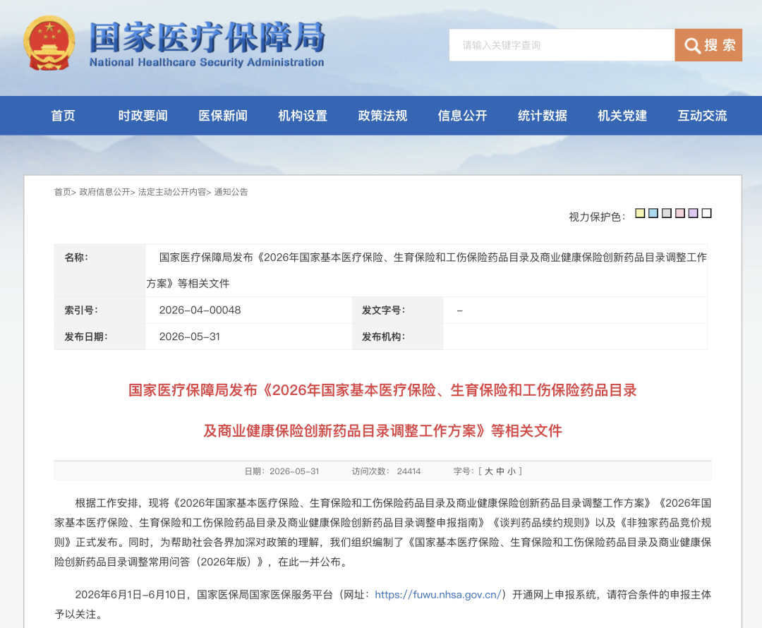This screenshot has height=628, width=762.
Task: Open the 政策法规 navigation item
Action: 382,116
